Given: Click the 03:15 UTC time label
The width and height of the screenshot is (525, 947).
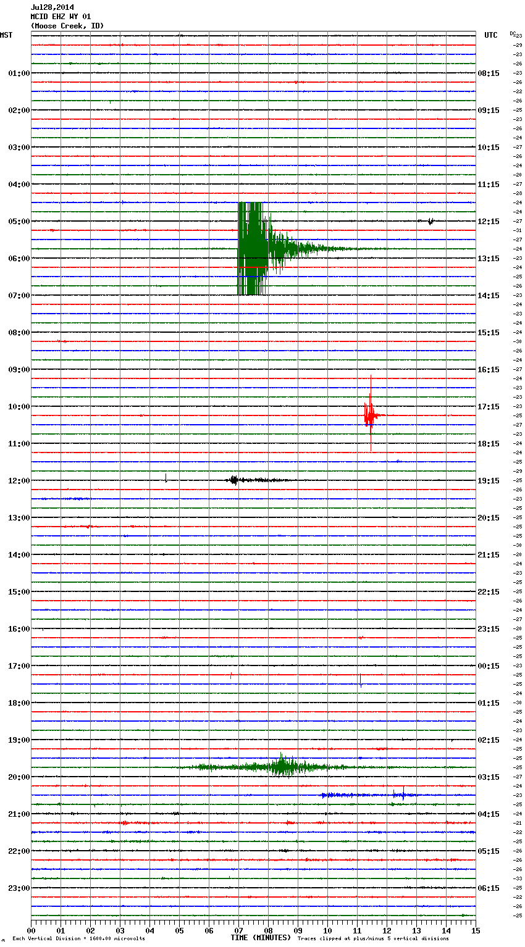Looking at the screenshot, I should click(489, 777).
